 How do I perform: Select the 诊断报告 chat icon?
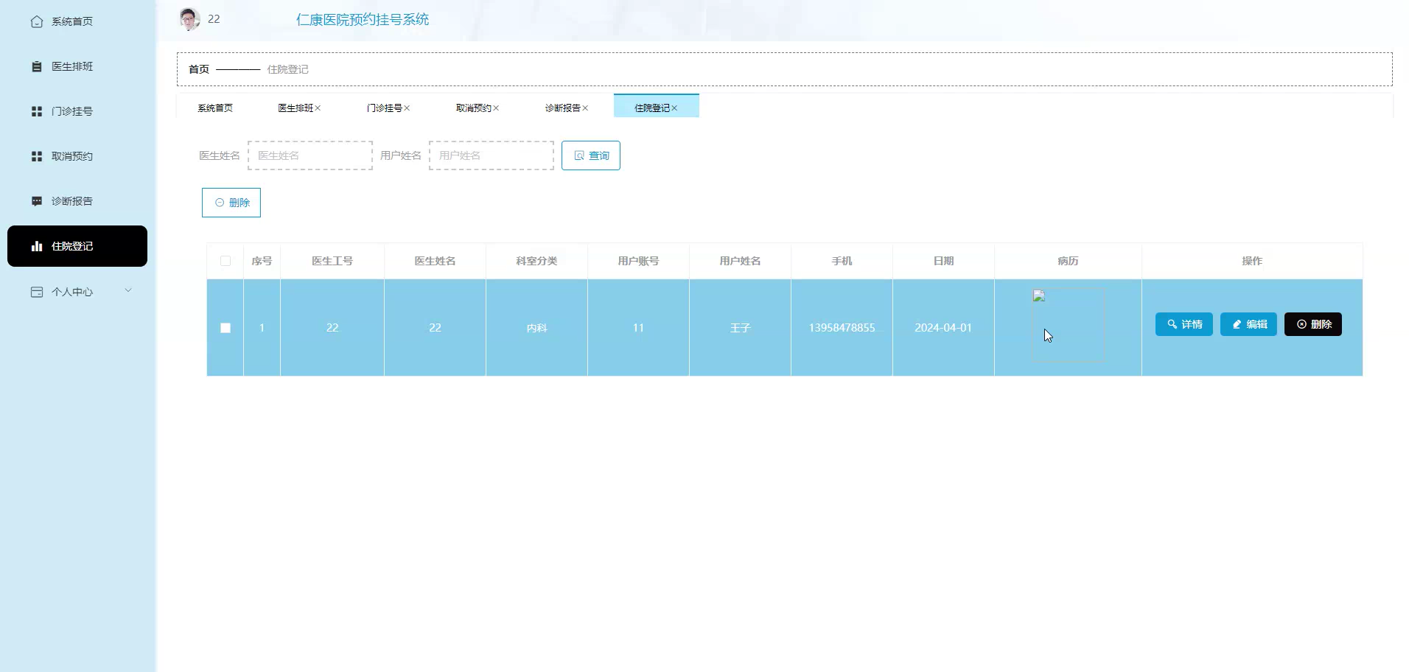[x=36, y=200]
